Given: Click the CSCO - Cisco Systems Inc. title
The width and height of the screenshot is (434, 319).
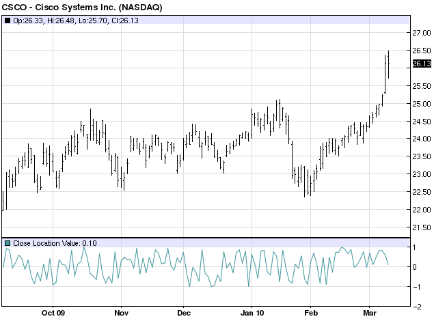Looking at the screenshot, I should pyautogui.click(x=82, y=8).
